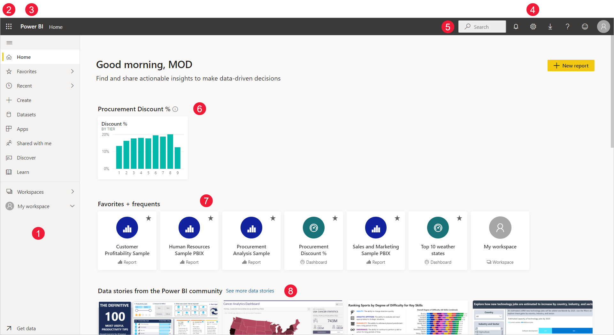The image size is (614, 335).
Task: Open Recent in the navigation pane
Action: (x=40, y=86)
